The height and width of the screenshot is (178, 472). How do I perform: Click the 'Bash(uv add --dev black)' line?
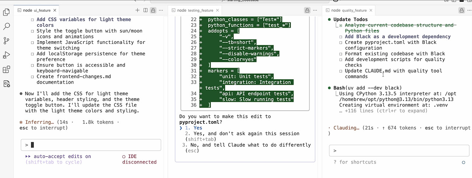367,88
